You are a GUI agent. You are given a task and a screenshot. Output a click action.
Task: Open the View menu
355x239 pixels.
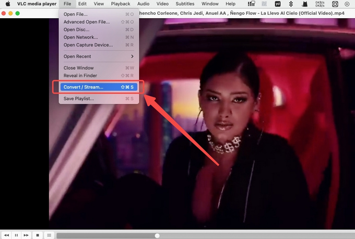(99, 4)
